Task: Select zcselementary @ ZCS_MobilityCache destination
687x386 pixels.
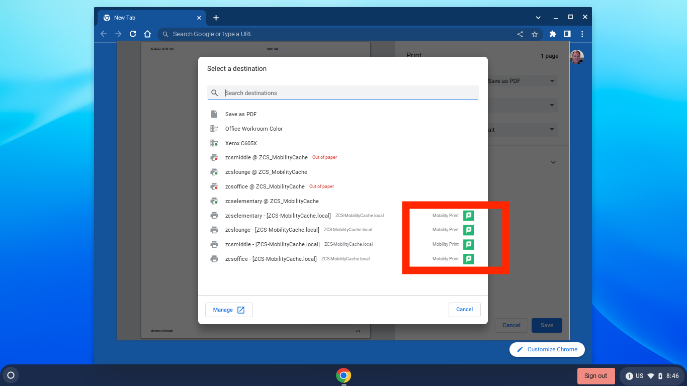Action: pyautogui.click(x=342, y=201)
